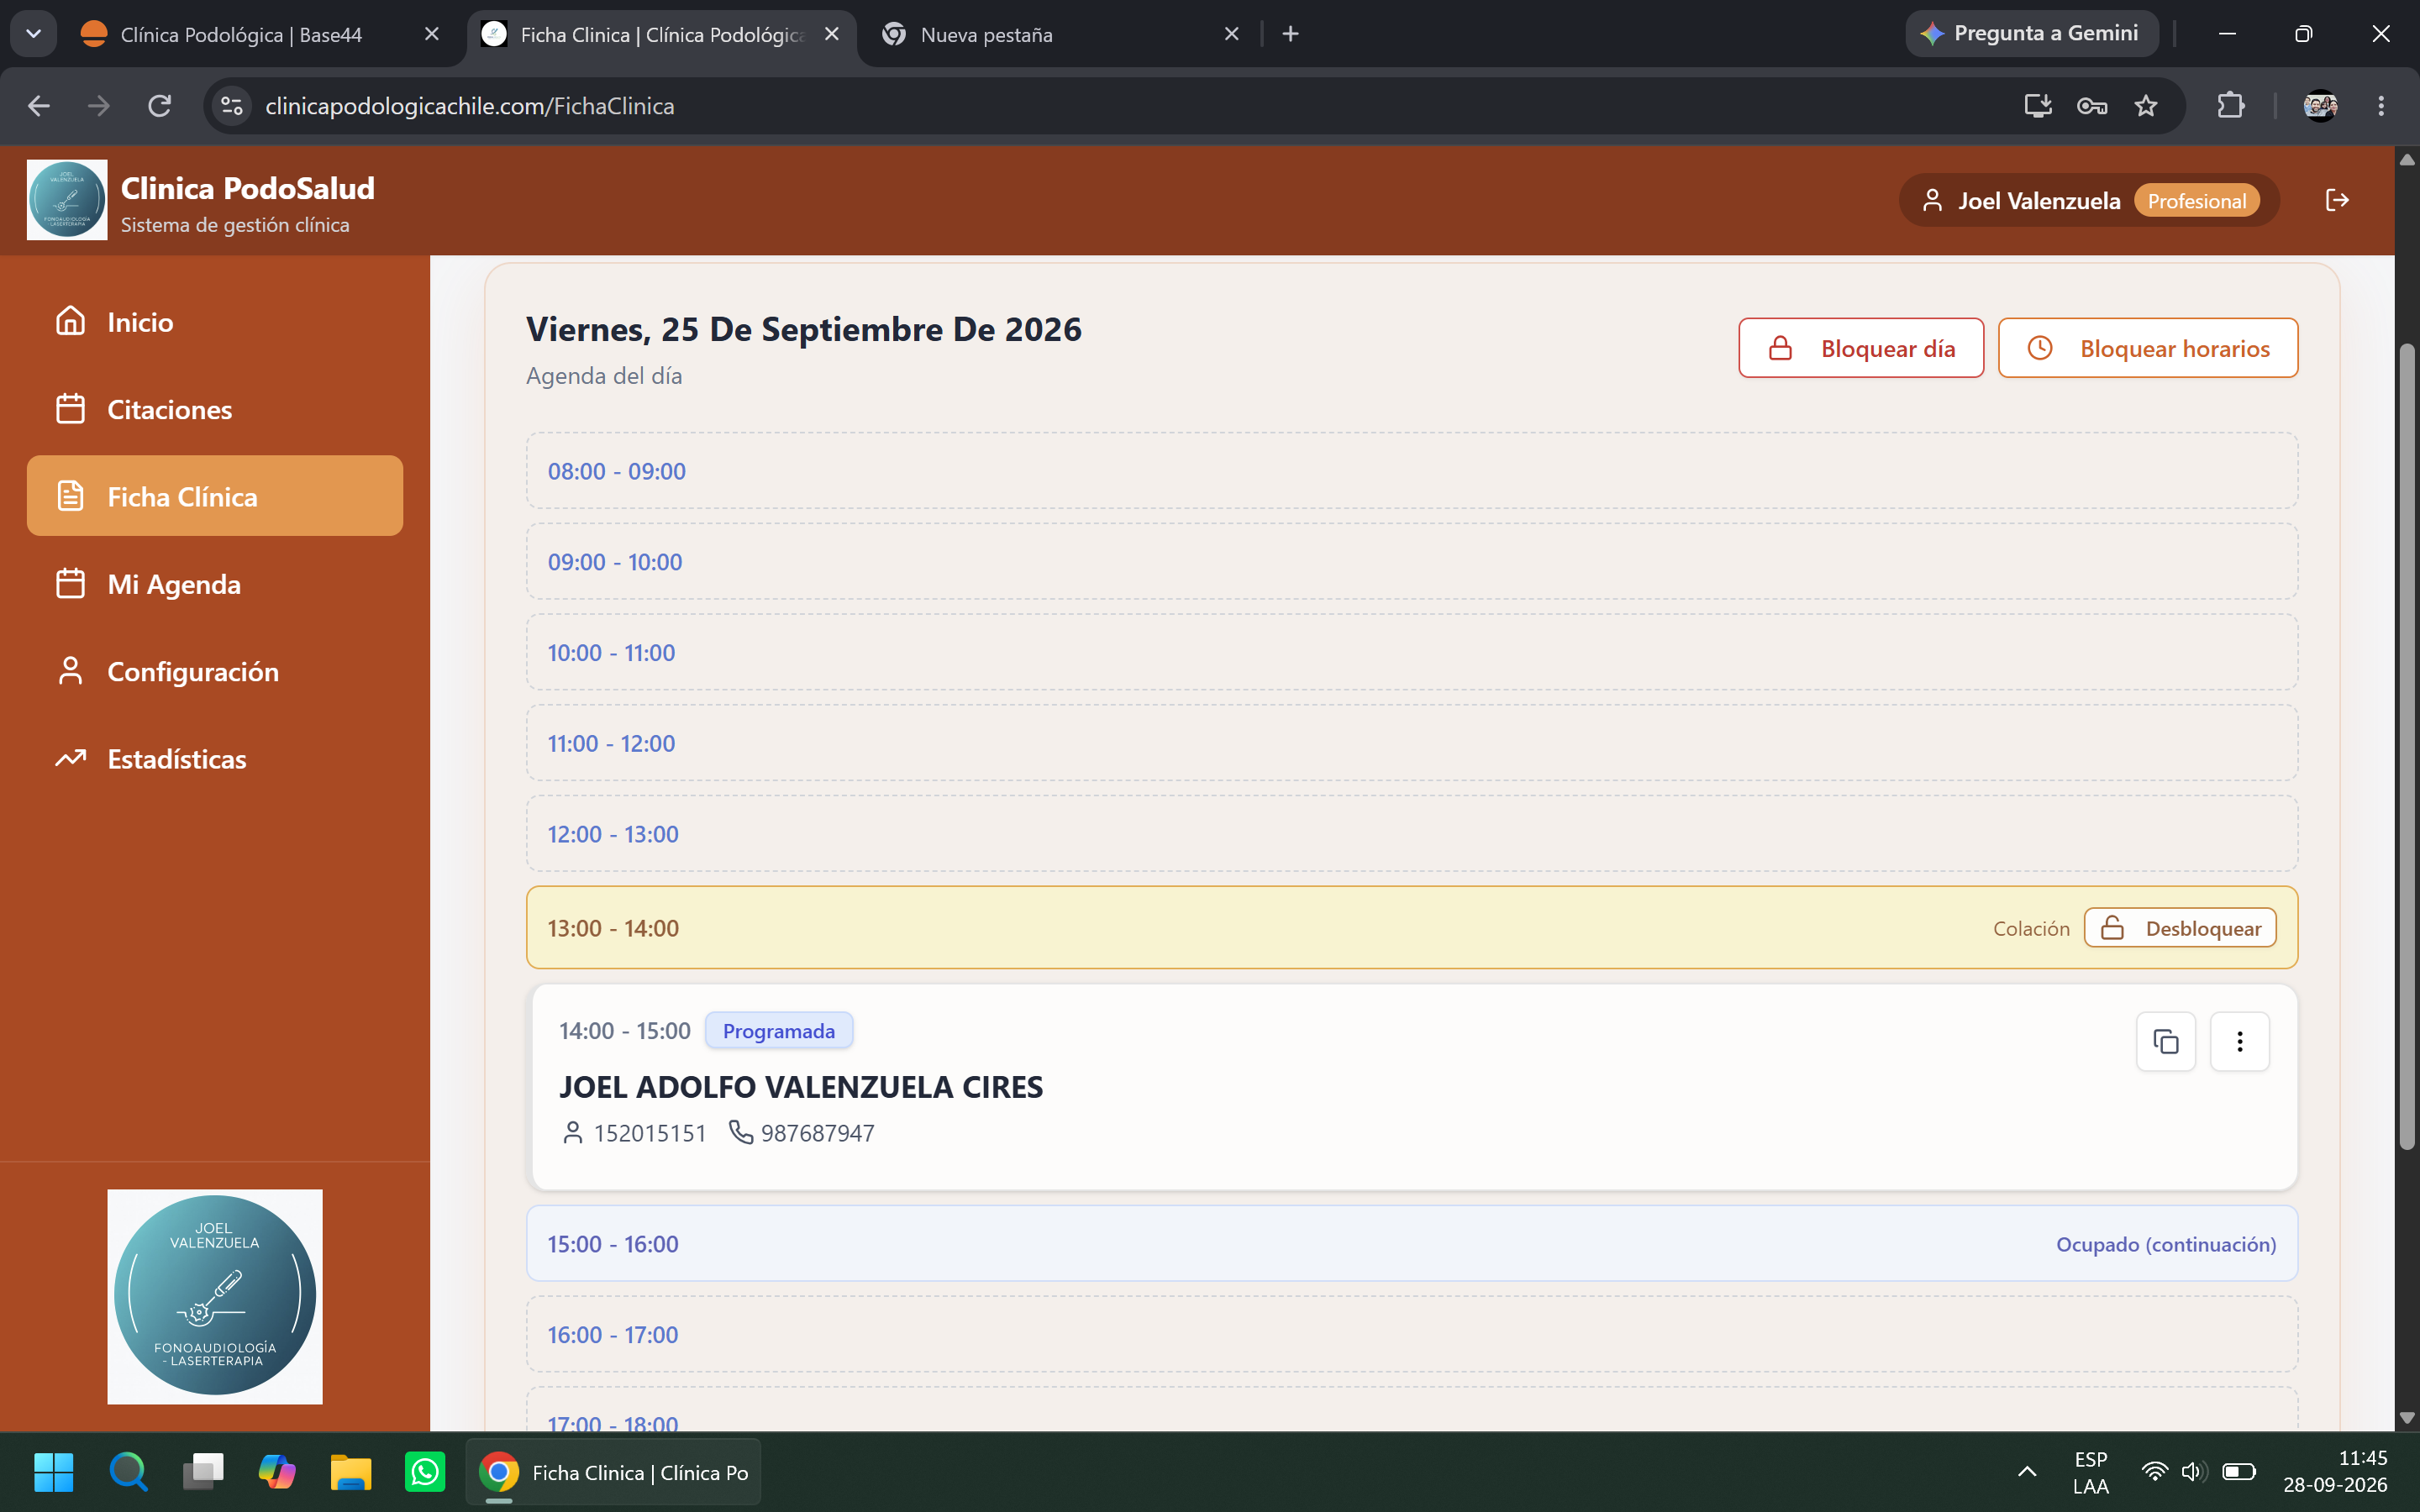Open Configuración in the sidebar

point(215,671)
